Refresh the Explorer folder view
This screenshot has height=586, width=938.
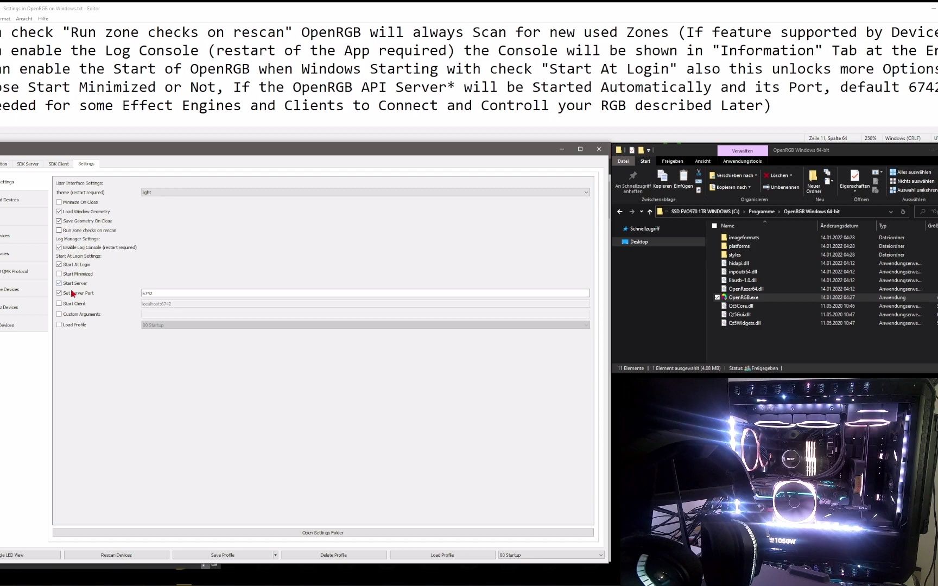(x=903, y=212)
